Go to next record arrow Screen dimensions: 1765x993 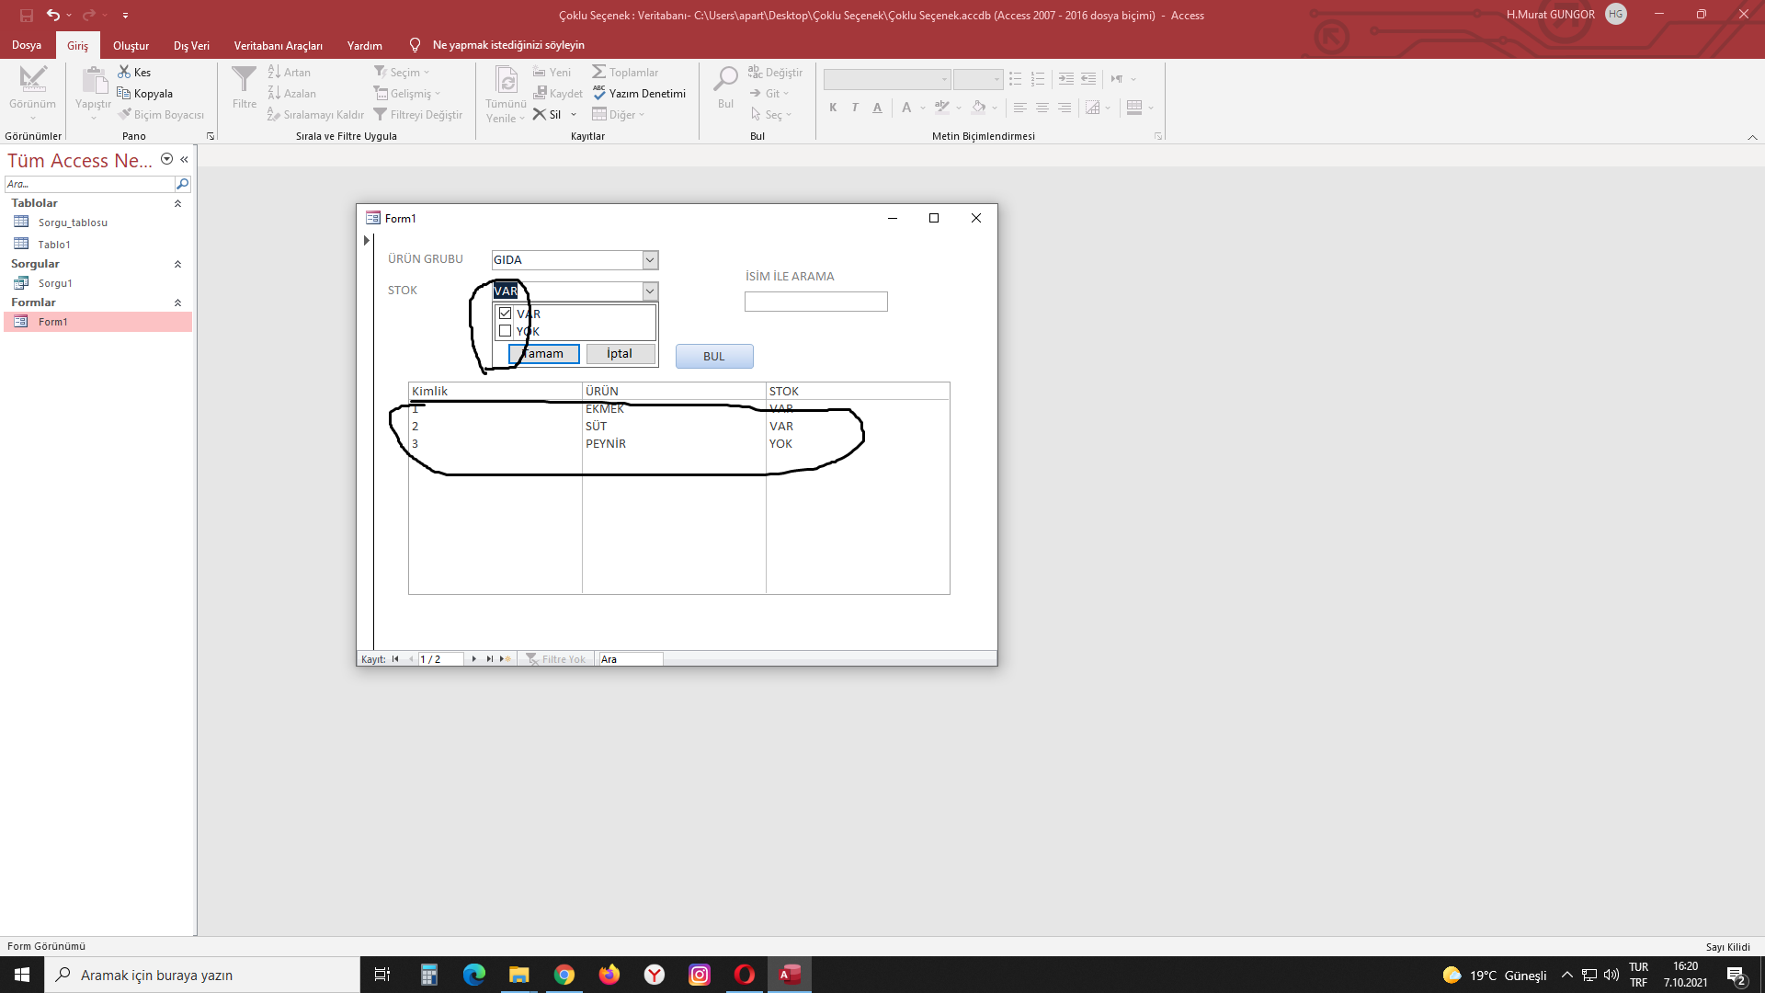[474, 659]
